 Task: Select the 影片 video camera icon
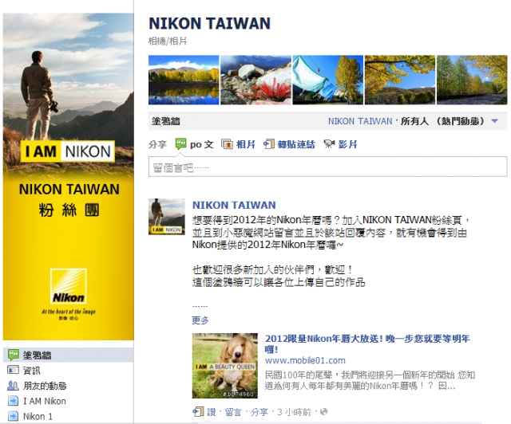329,143
